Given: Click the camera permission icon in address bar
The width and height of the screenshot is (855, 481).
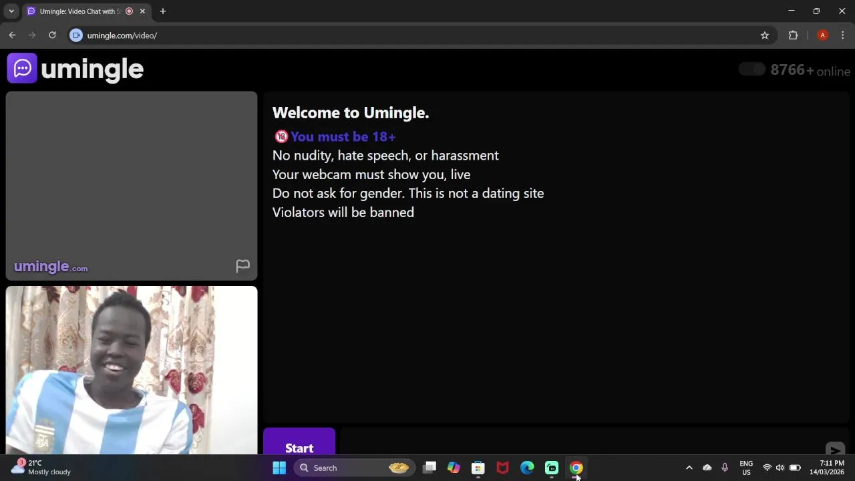Looking at the screenshot, I should click(76, 35).
